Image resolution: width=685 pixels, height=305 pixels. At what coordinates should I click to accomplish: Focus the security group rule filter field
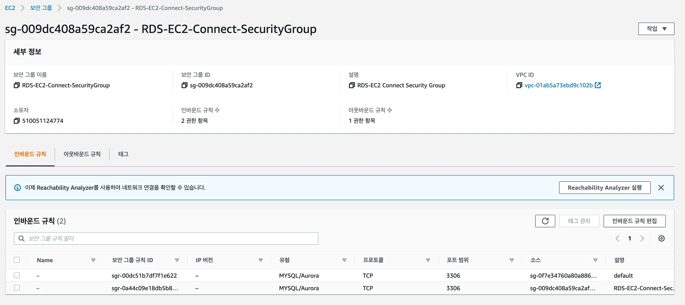tap(171, 239)
